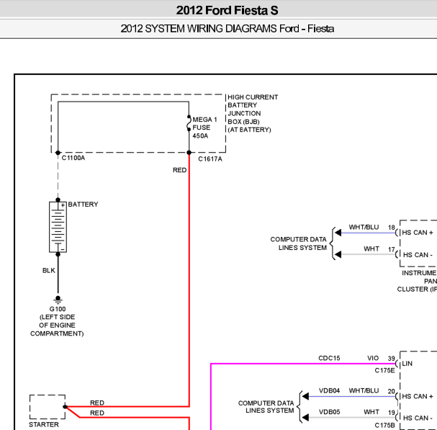The width and height of the screenshot is (437, 430).
Task: Click the arrowhead on the VDB05 wire
Action: point(305,418)
